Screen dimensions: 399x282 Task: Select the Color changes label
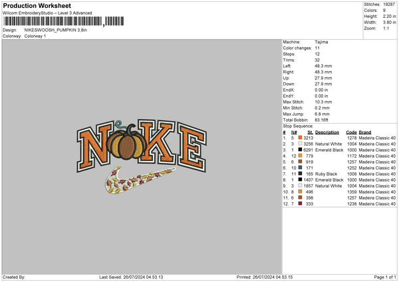pos(297,48)
